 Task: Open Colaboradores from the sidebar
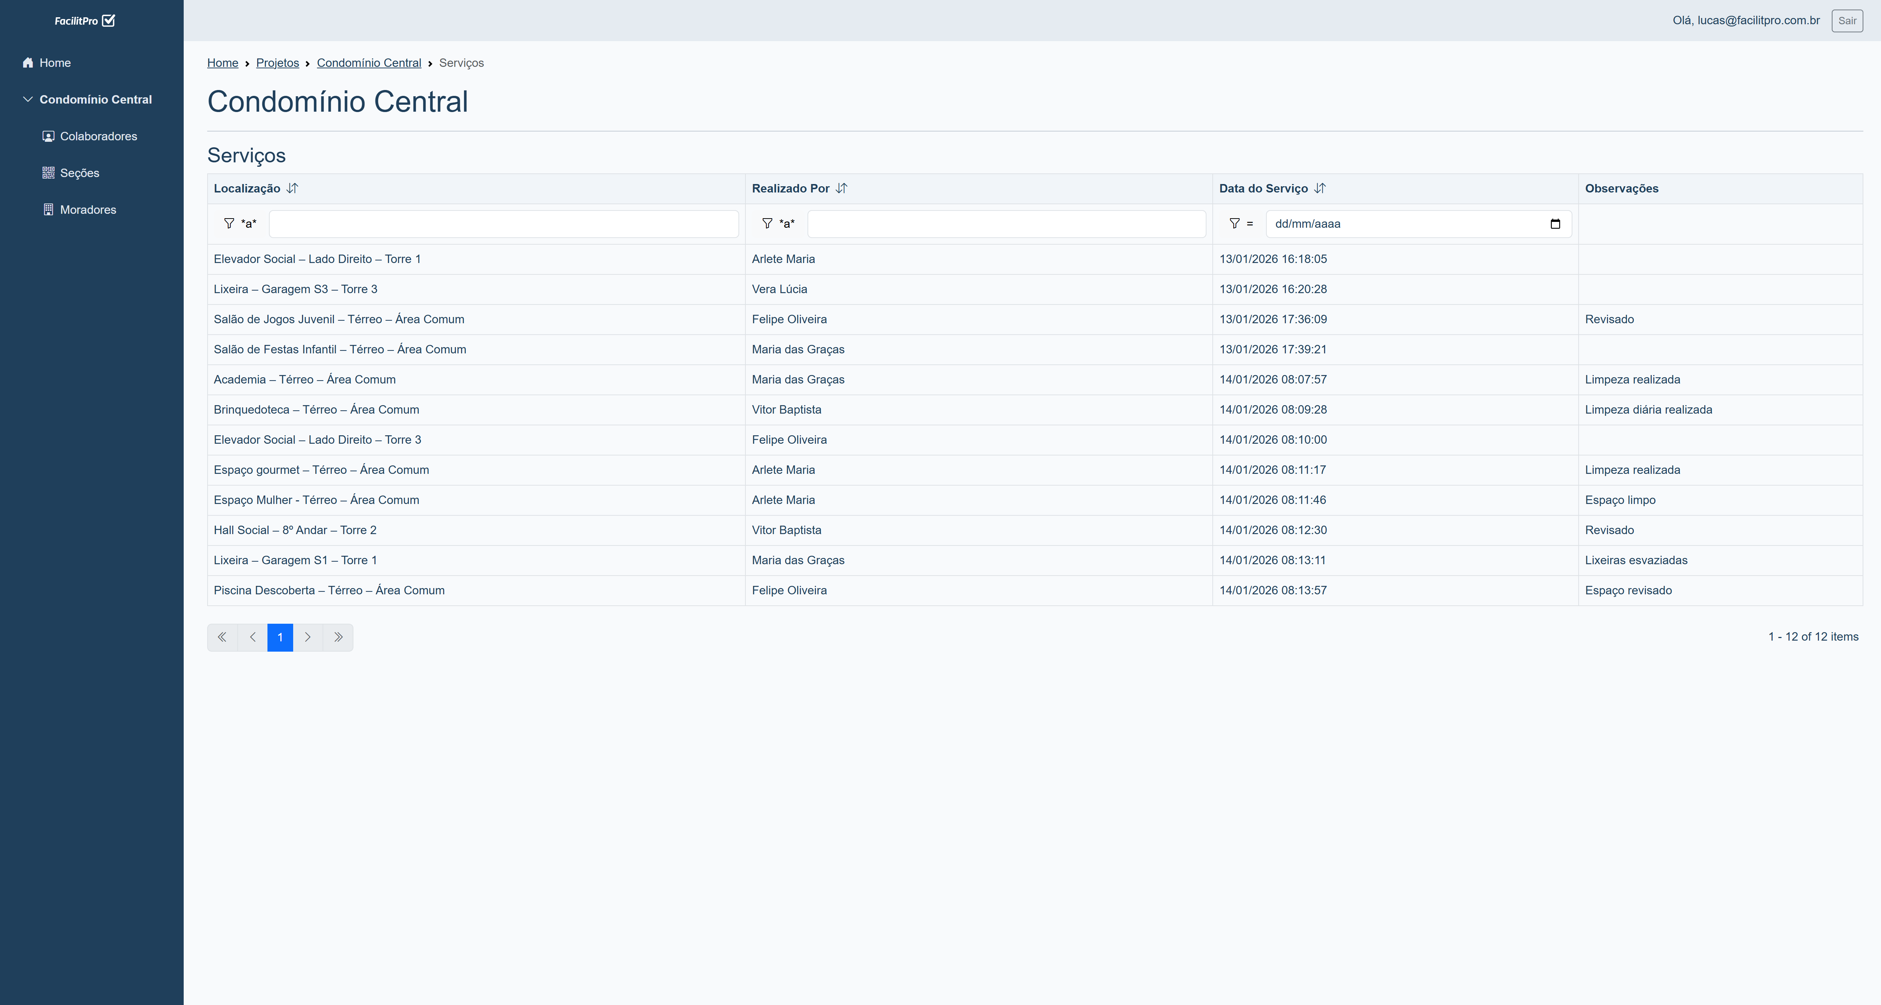[x=98, y=137]
